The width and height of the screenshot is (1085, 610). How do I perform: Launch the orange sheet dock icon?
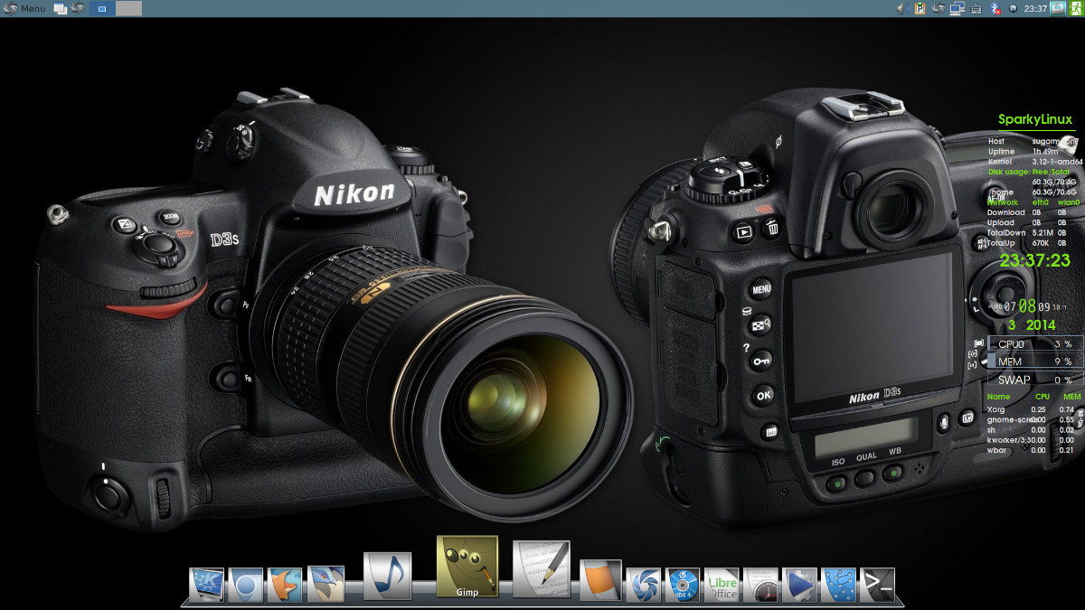tap(600, 580)
